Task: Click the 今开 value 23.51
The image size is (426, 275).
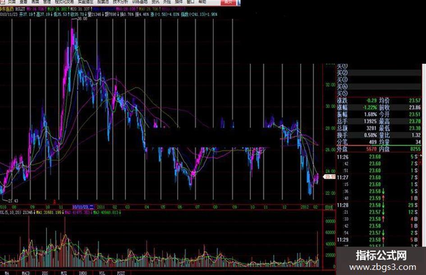Action: [415, 115]
